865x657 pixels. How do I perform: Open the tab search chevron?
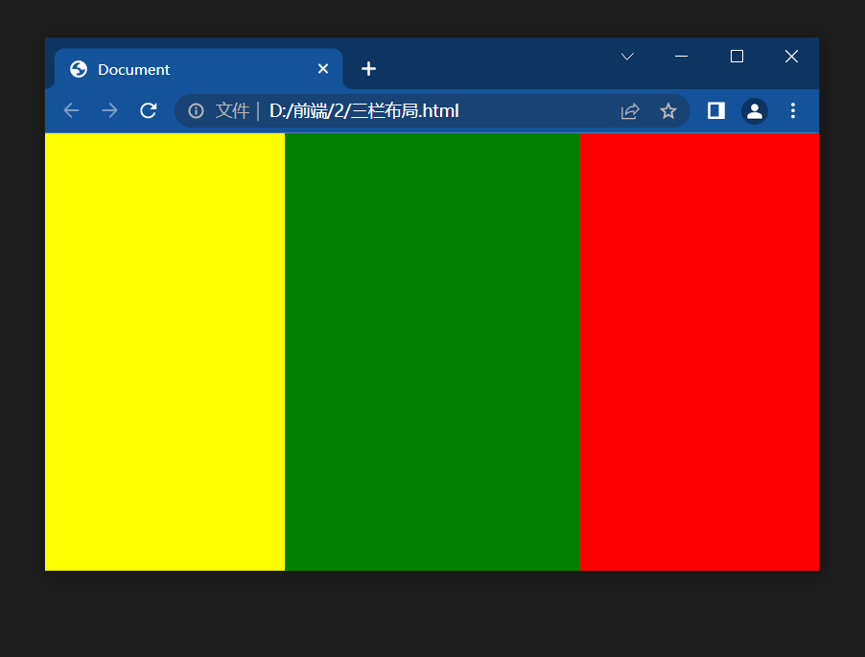[x=627, y=57]
